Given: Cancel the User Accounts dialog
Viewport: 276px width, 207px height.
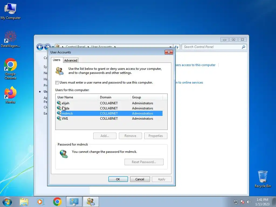Looking at the screenshot, I should pos(140,179).
